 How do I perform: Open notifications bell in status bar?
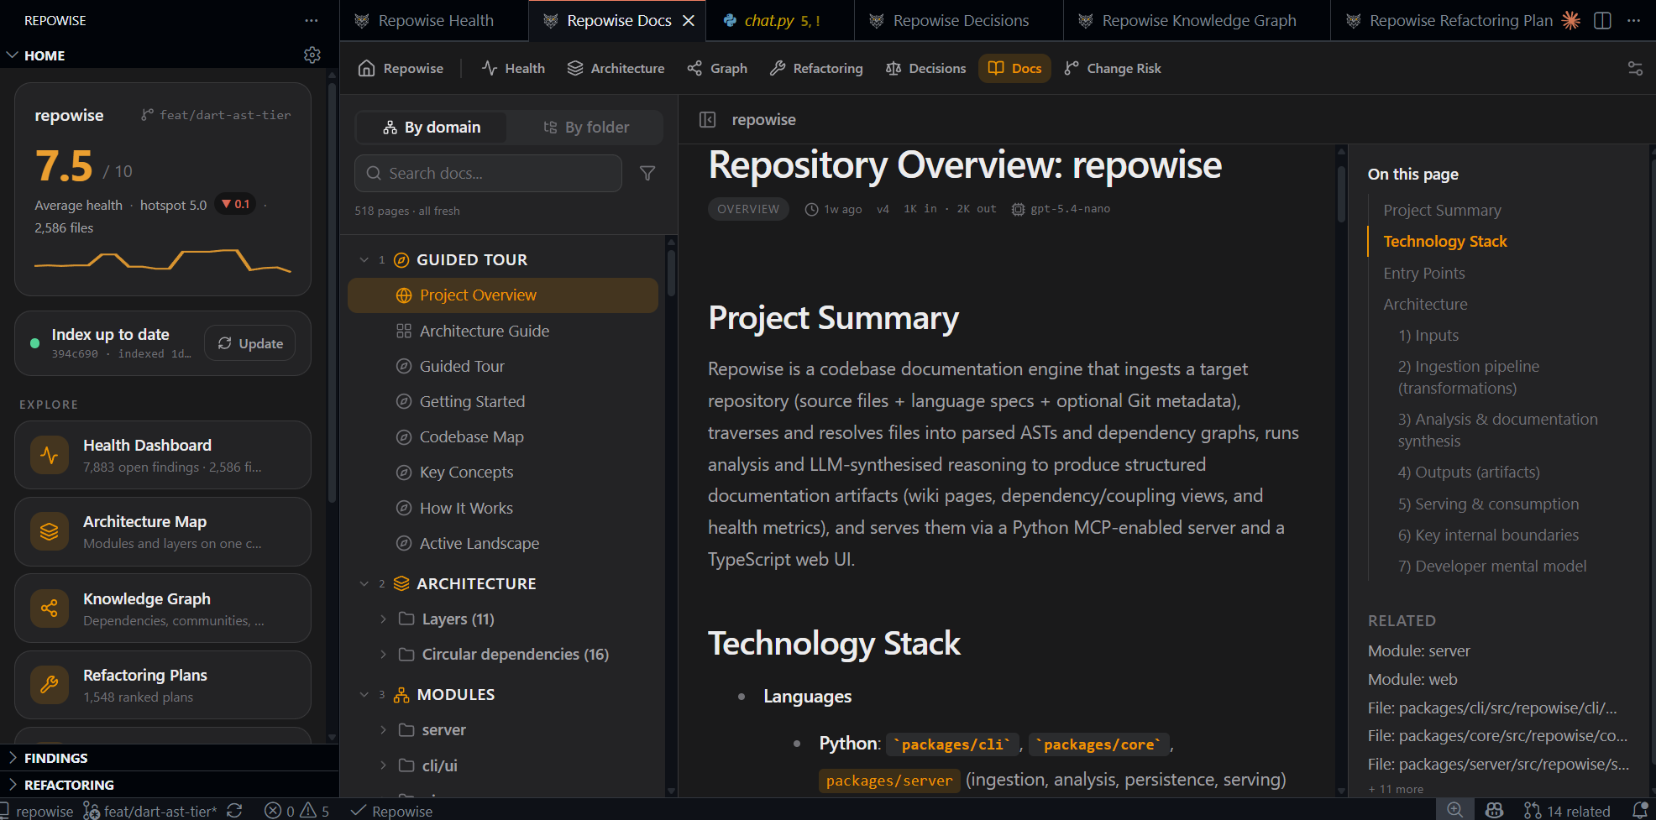point(1639,810)
